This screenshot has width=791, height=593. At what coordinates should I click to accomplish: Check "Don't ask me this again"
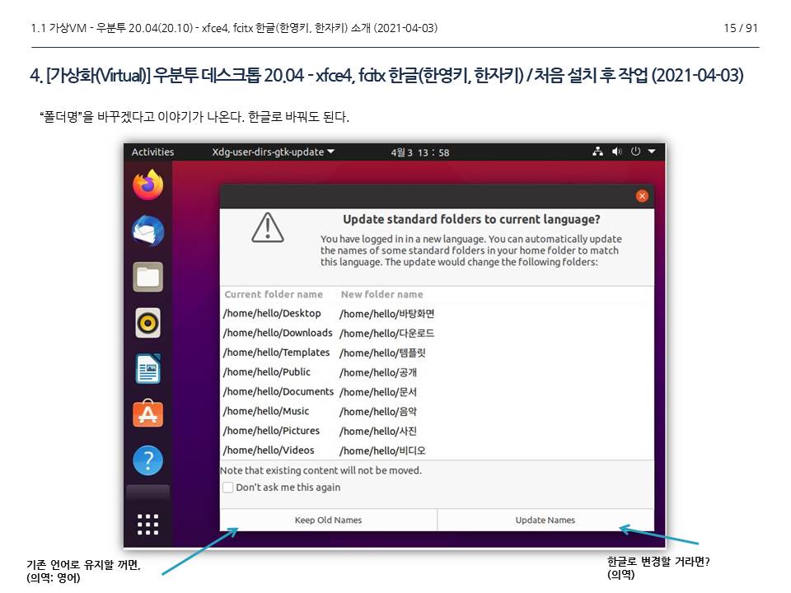click(x=228, y=487)
